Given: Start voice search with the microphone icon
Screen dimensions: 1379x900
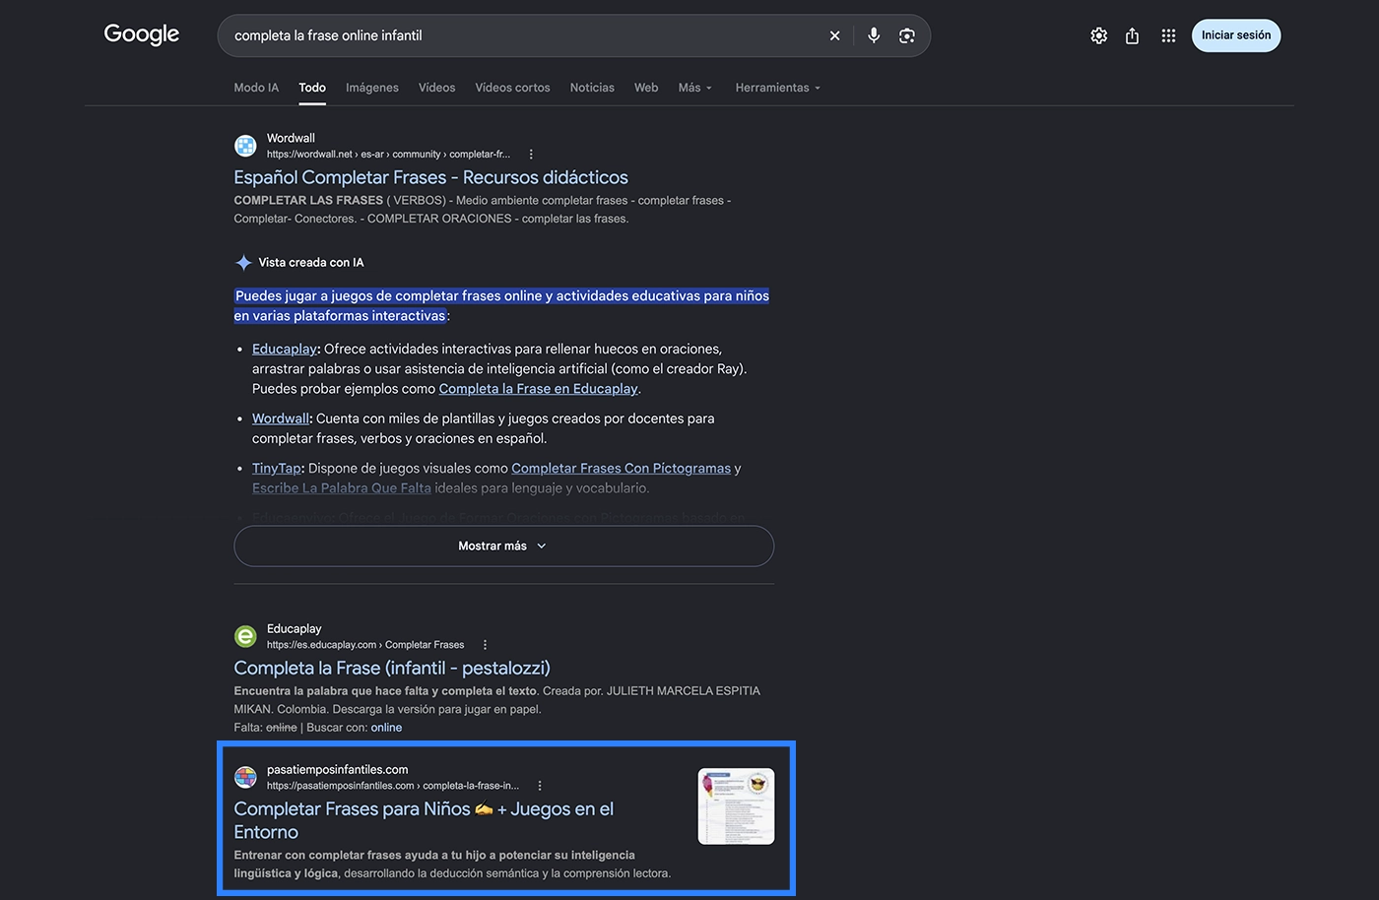Looking at the screenshot, I should pyautogui.click(x=874, y=35).
